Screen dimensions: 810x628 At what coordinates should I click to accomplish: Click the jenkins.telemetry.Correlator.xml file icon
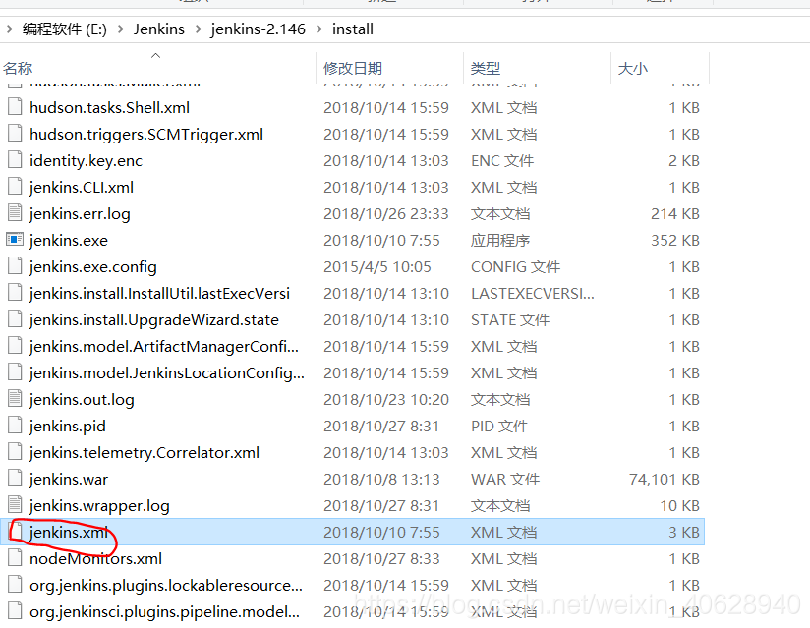(15, 451)
